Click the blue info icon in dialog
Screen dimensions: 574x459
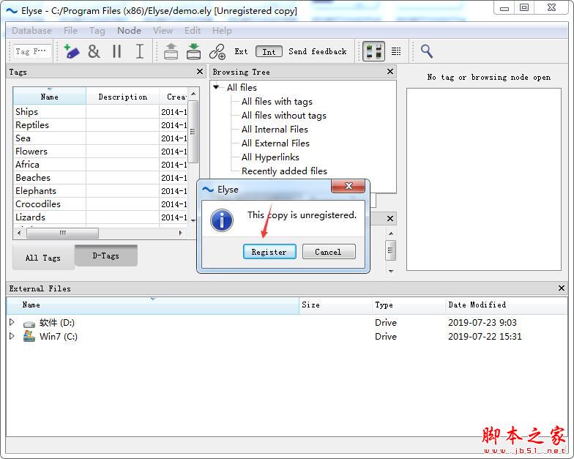pyautogui.click(x=222, y=220)
